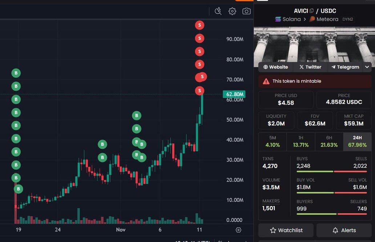Click the Solana chain link
The height and width of the screenshot is (242, 375).
(288, 19)
